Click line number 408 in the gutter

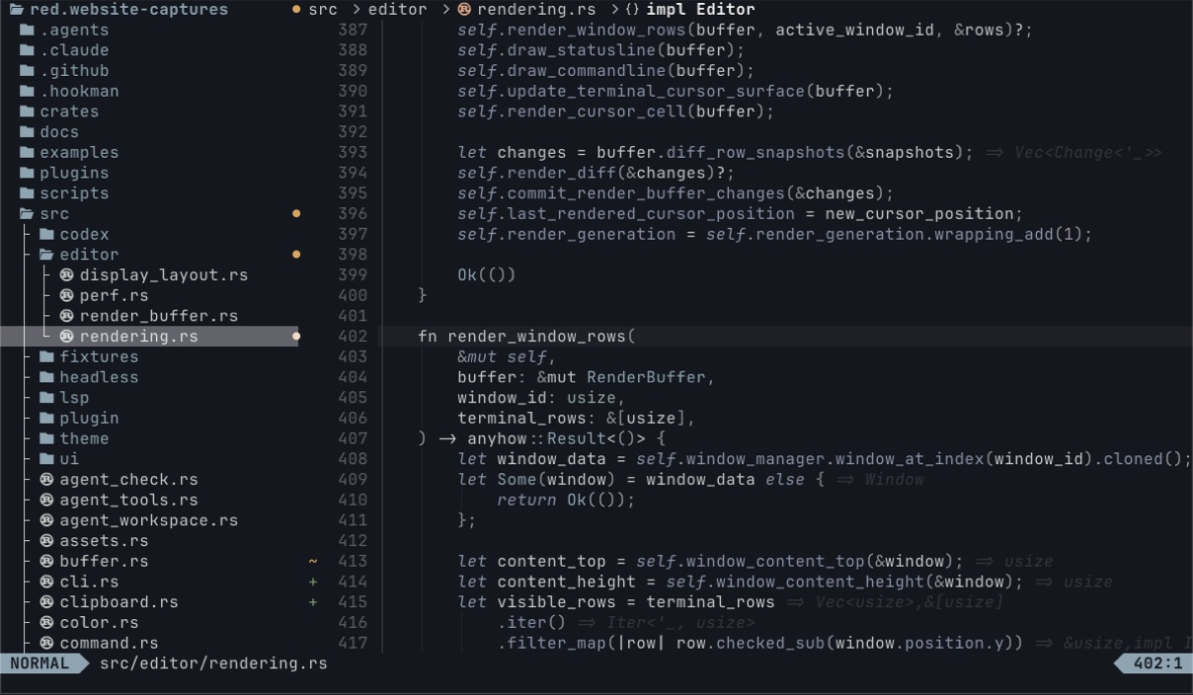click(353, 458)
